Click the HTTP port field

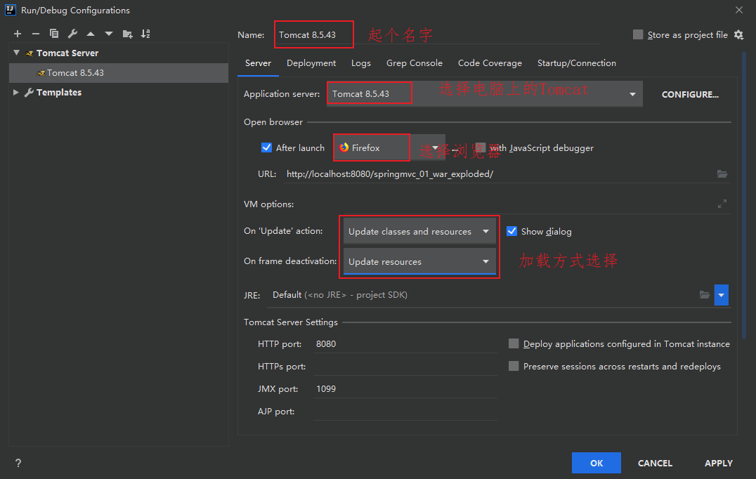click(405, 343)
